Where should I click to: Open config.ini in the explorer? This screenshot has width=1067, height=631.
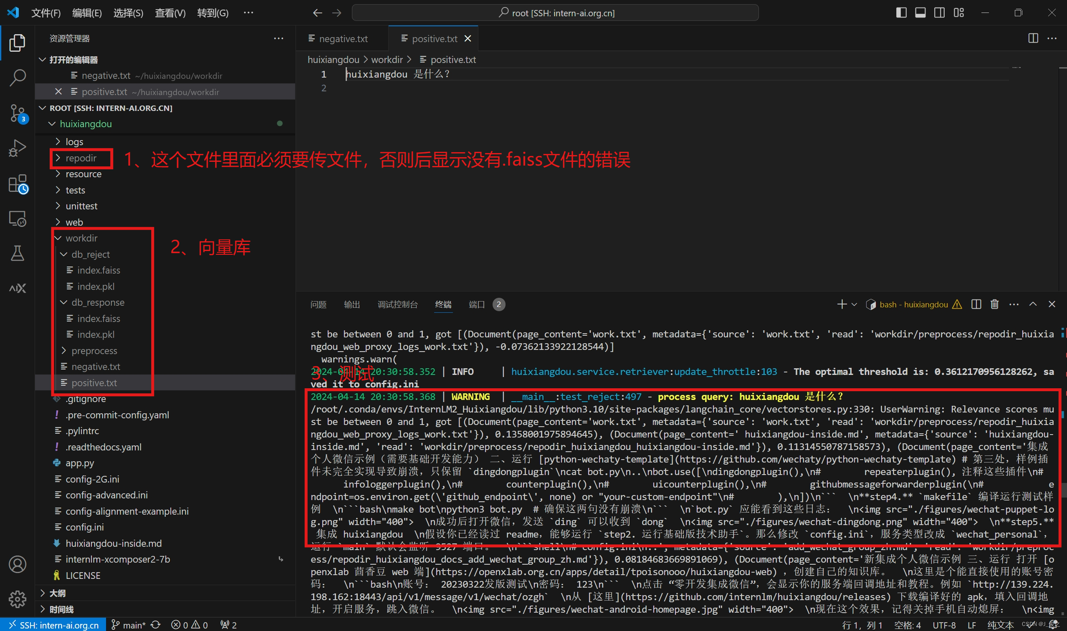[165, 527]
